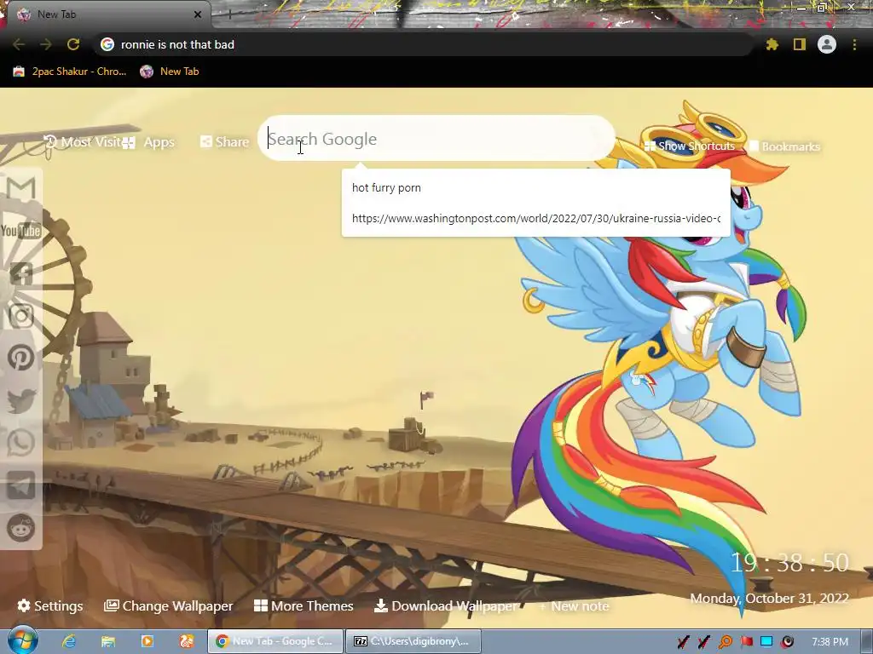Toggle Show Shortcuts

pos(689,146)
